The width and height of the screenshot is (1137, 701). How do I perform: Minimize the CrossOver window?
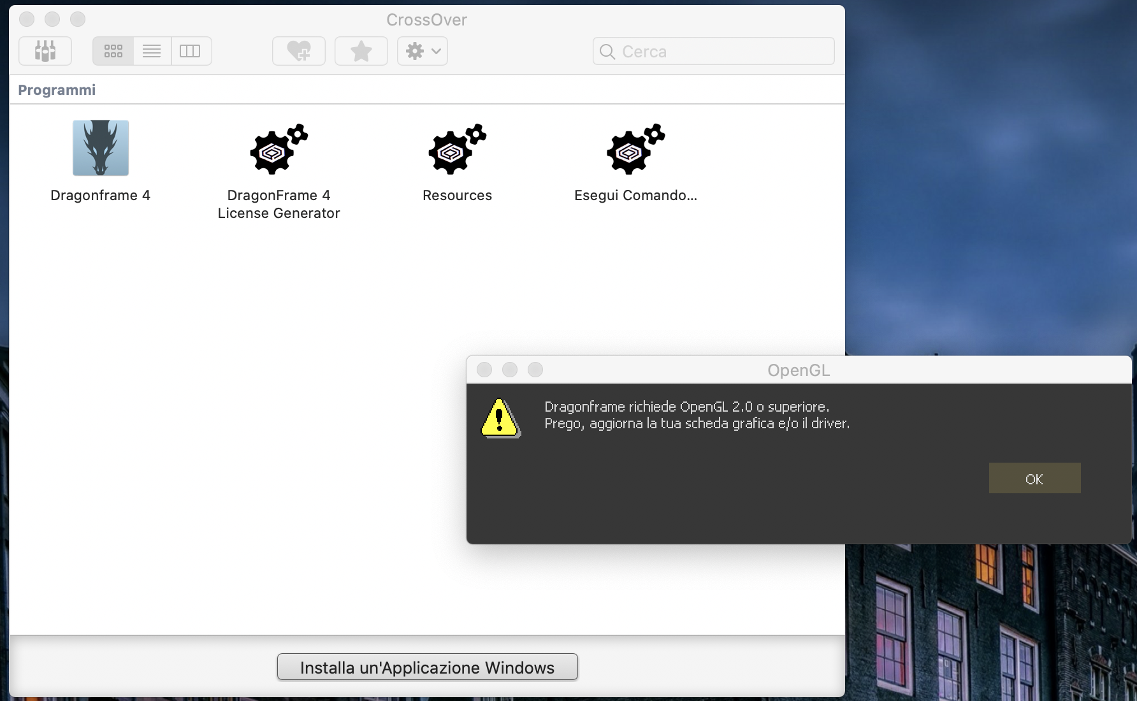point(52,19)
